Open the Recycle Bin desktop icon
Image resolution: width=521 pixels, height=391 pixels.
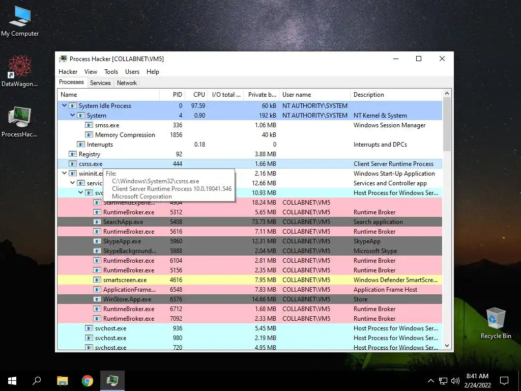pyautogui.click(x=496, y=323)
